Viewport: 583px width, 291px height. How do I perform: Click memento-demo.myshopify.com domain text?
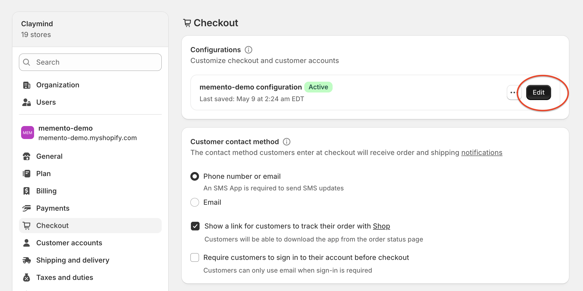[x=88, y=138]
